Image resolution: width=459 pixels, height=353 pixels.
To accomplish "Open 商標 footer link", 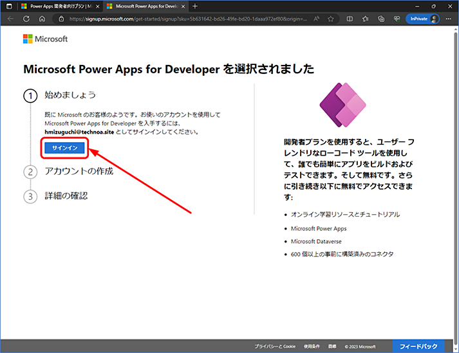I will coord(332,347).
